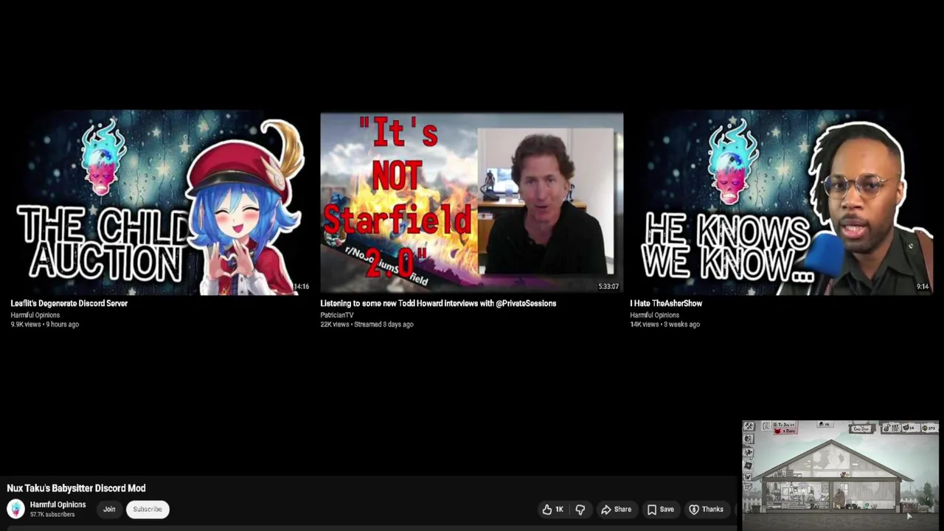
Task: Click the PatricianTV channel name
Action: pos(337,315)
